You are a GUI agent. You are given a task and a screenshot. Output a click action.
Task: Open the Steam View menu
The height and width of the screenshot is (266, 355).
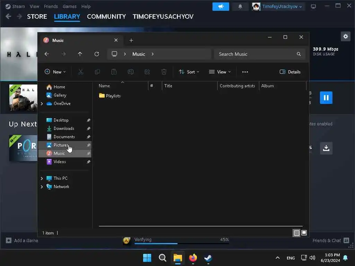(34, 6)
